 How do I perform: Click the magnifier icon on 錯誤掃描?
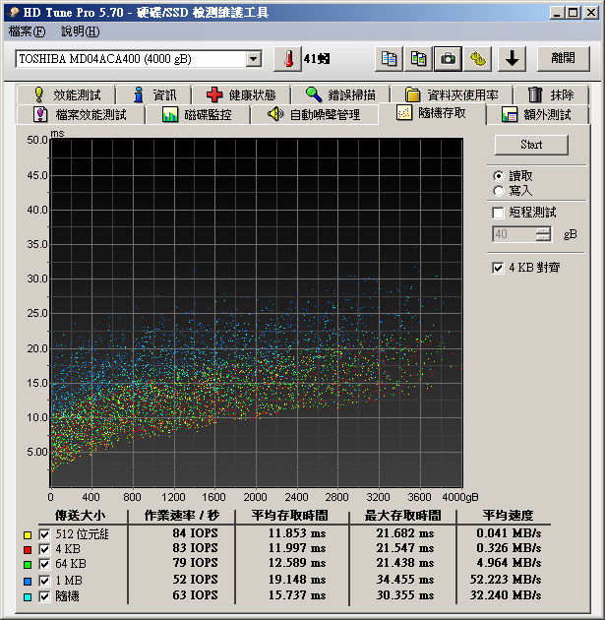[x=314, y=94]
